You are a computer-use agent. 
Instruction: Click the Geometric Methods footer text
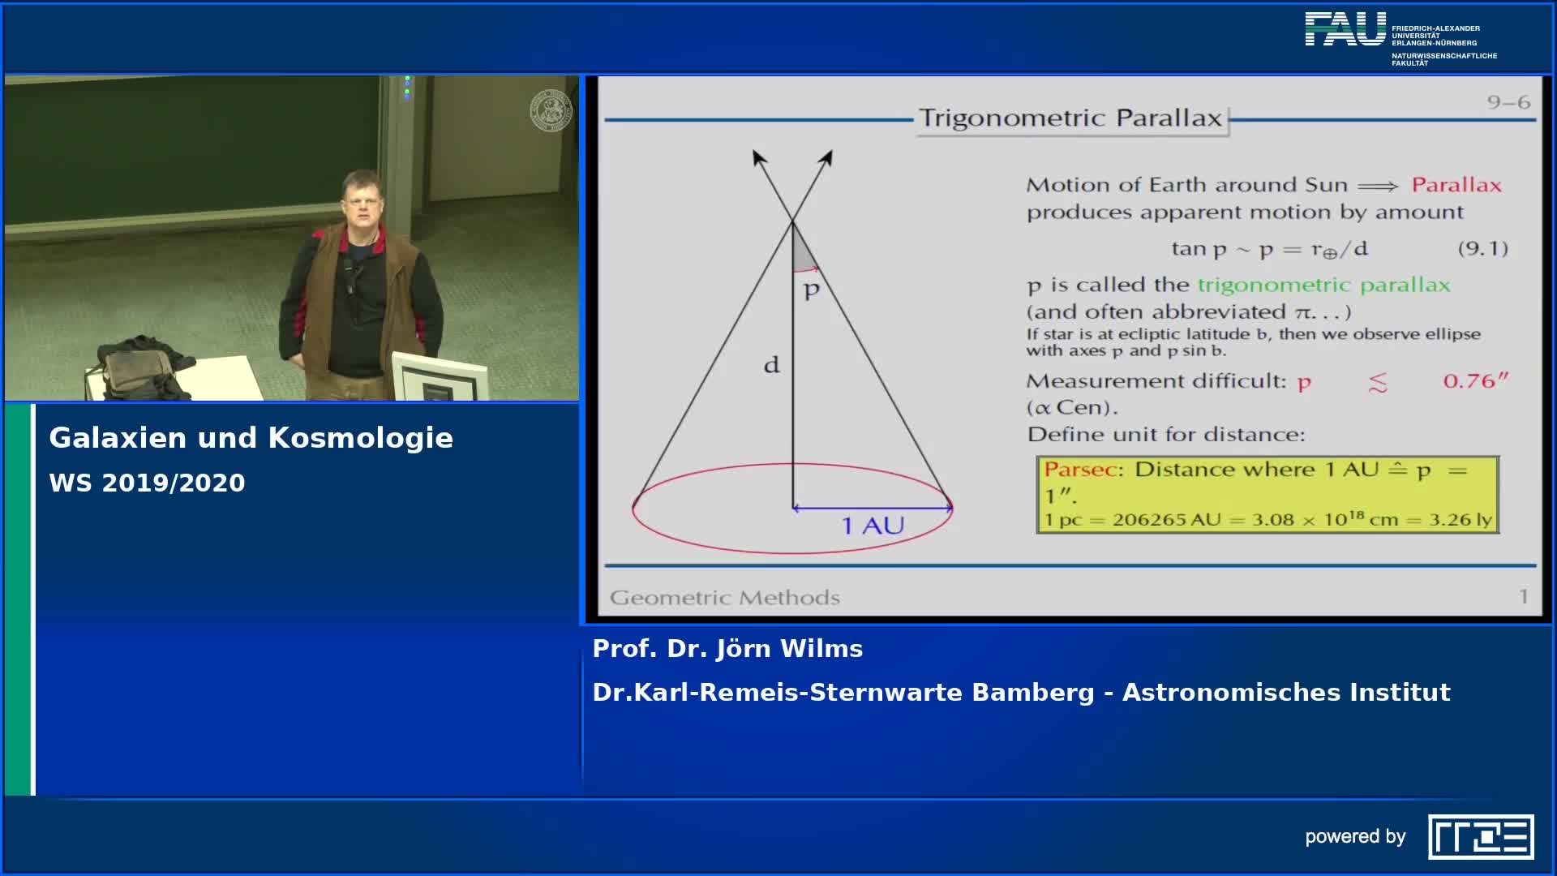point(724,598)
